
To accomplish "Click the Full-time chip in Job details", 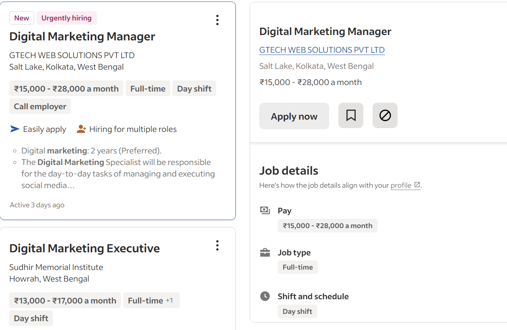I will pyautogui.click(x=298, y=267).
